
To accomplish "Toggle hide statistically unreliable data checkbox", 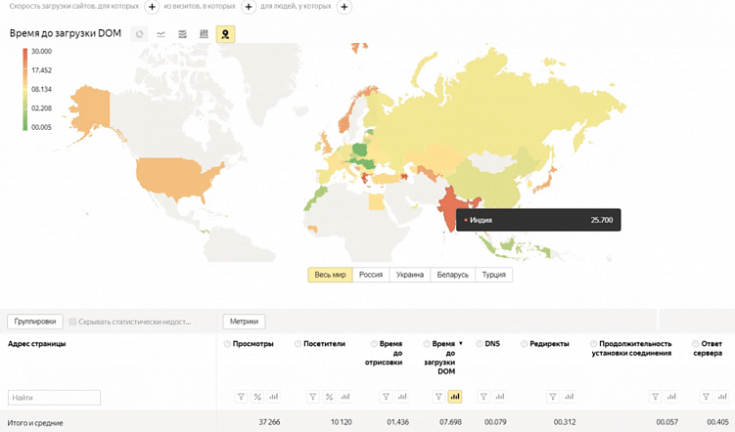I will click(x=72, y=322).
